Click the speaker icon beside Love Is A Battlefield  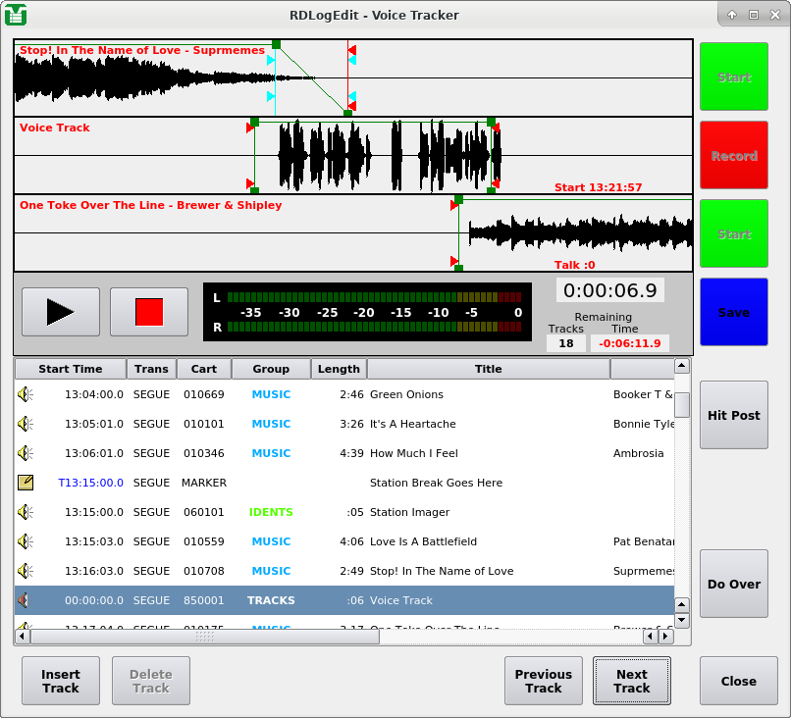point(26,541)
